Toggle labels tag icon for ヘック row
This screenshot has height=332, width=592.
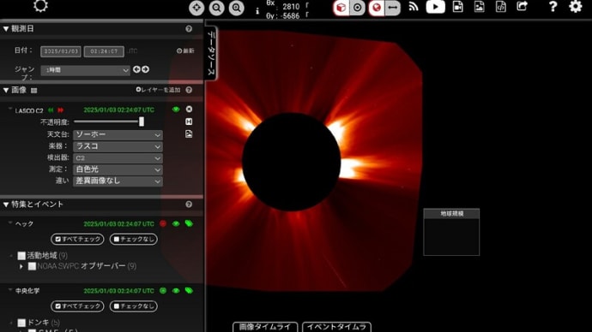click(189, 223)
